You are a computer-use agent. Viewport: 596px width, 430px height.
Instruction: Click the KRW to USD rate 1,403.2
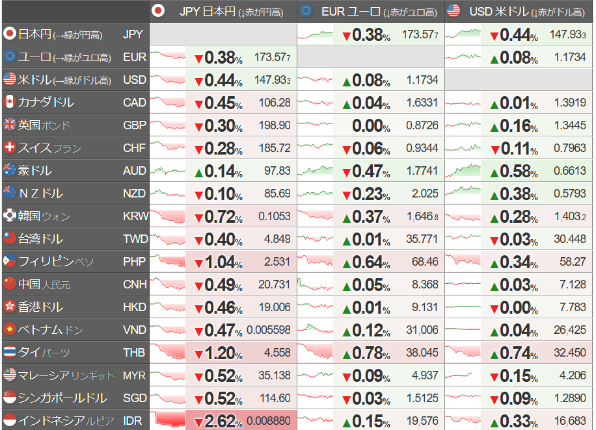[569, 216]
